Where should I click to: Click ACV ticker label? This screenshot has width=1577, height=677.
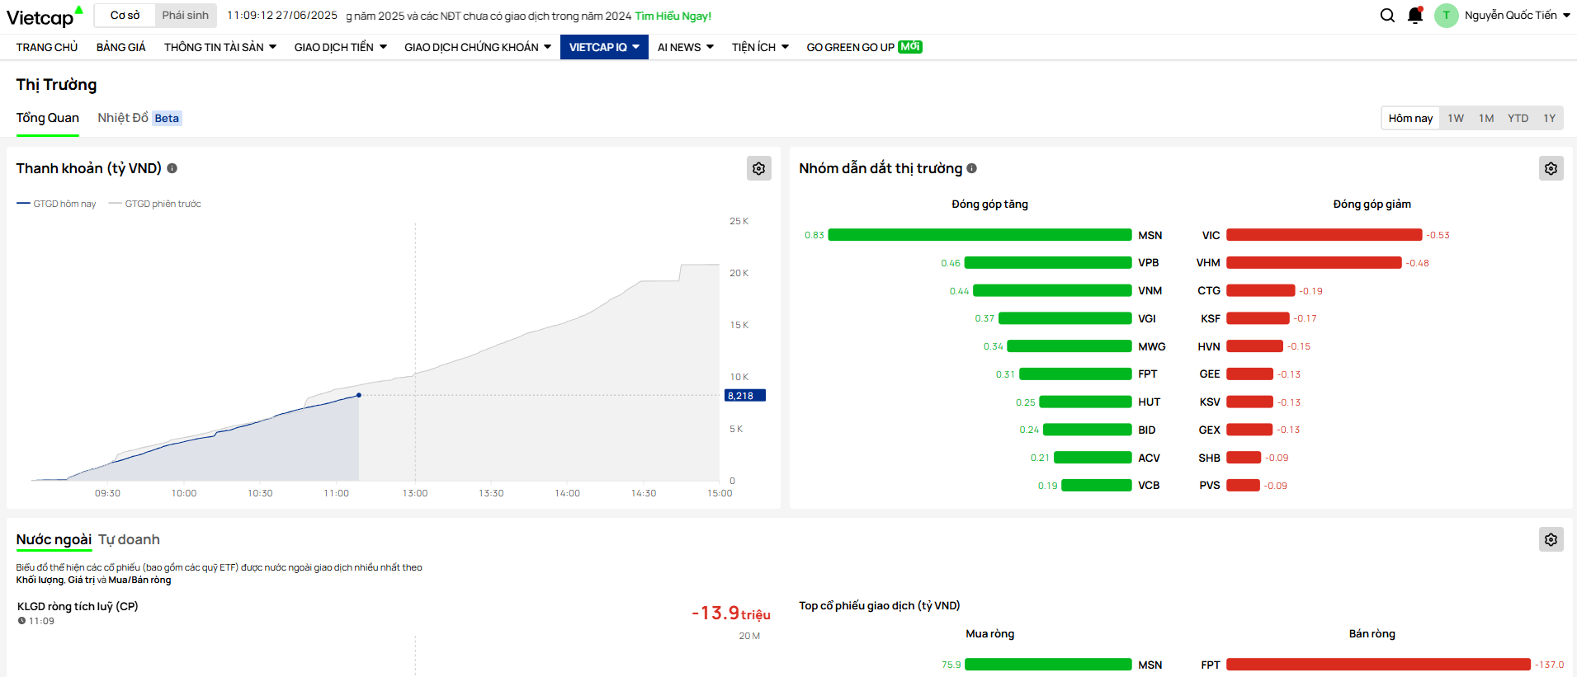point(1150,458)
